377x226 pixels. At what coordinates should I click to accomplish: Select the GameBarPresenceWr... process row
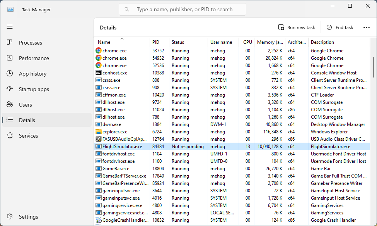pos(232,183)
